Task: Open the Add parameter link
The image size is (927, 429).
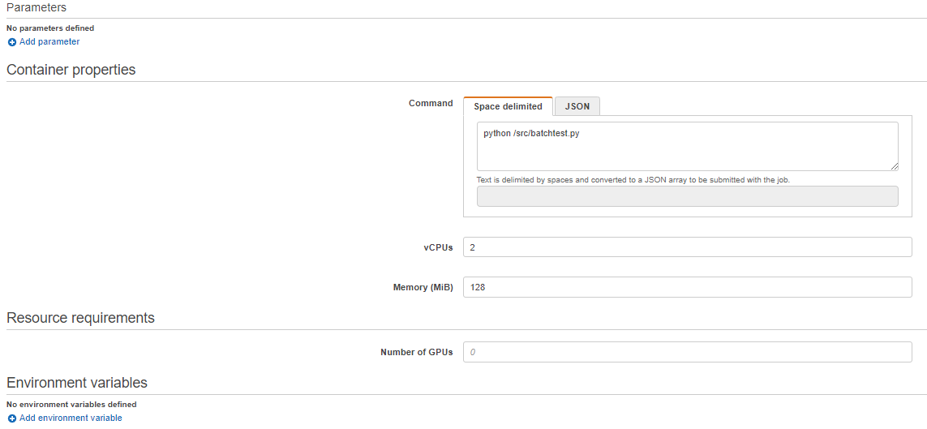Action: click(49, 42)
